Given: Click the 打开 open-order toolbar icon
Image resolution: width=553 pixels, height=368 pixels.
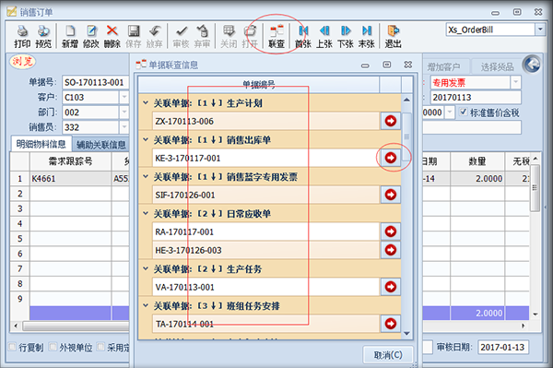Looking at the screenshot, I should point(250,36).
